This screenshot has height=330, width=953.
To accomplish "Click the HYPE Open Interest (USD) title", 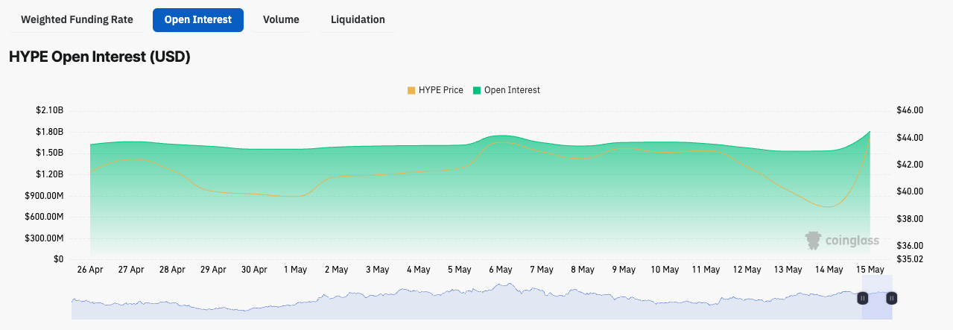I will point(100,57).
